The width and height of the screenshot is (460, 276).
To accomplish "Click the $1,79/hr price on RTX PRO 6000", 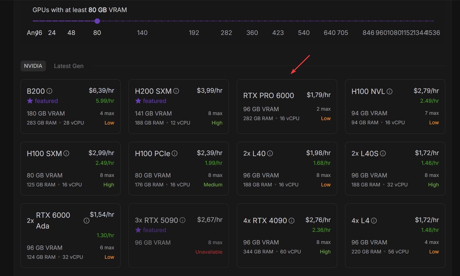I will 319,95.
